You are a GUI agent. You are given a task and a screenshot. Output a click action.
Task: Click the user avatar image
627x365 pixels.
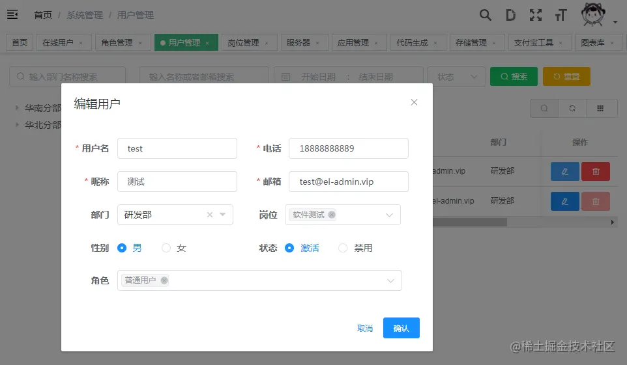[593, 14]
